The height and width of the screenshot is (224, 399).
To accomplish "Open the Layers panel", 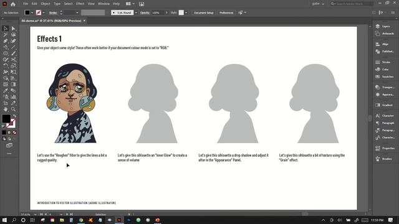I will (x=383, y=26).
